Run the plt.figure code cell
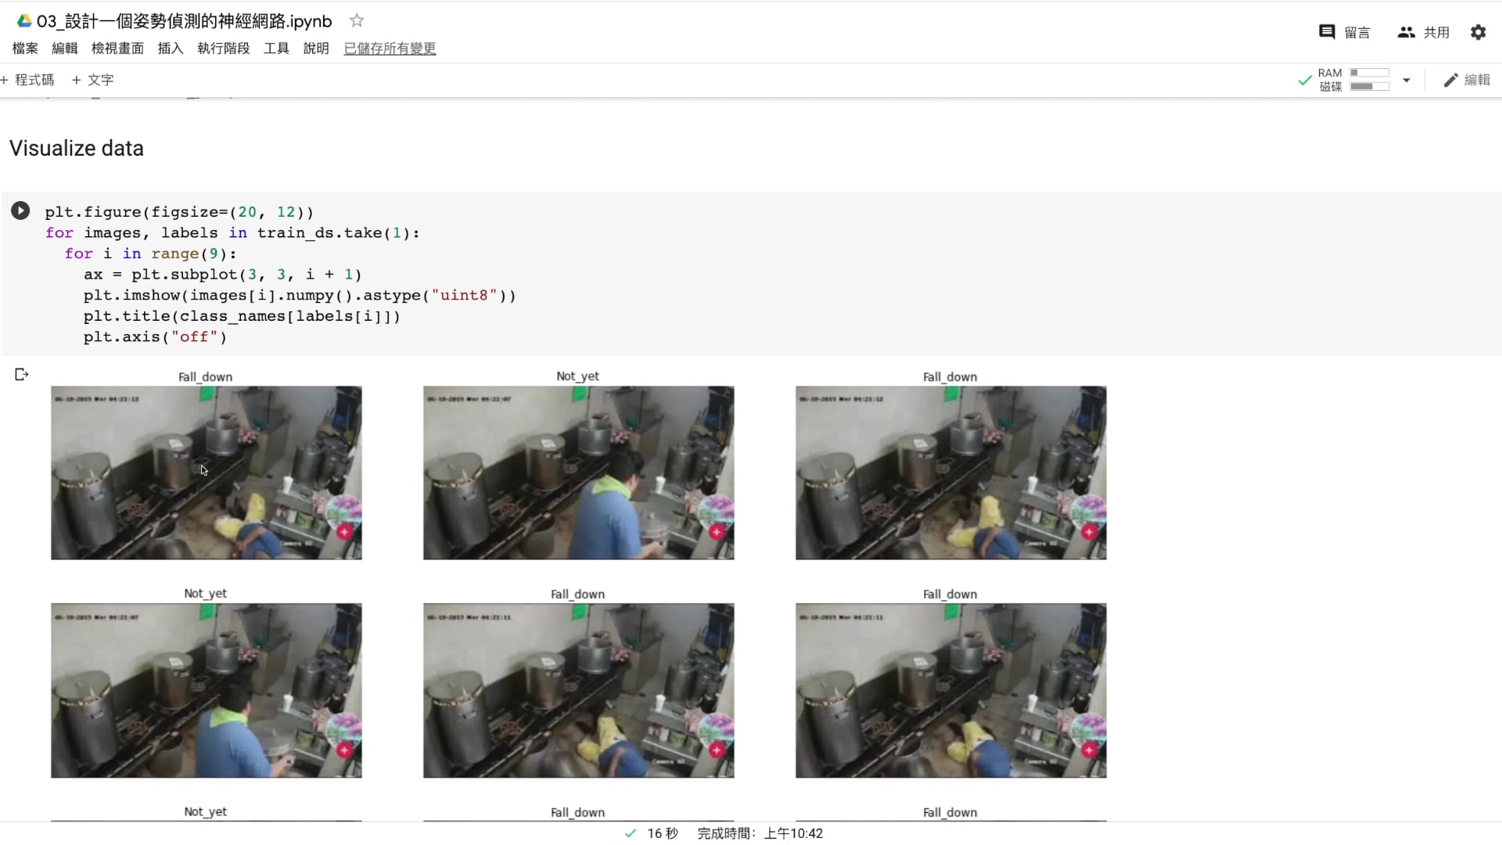 point(20,210)
